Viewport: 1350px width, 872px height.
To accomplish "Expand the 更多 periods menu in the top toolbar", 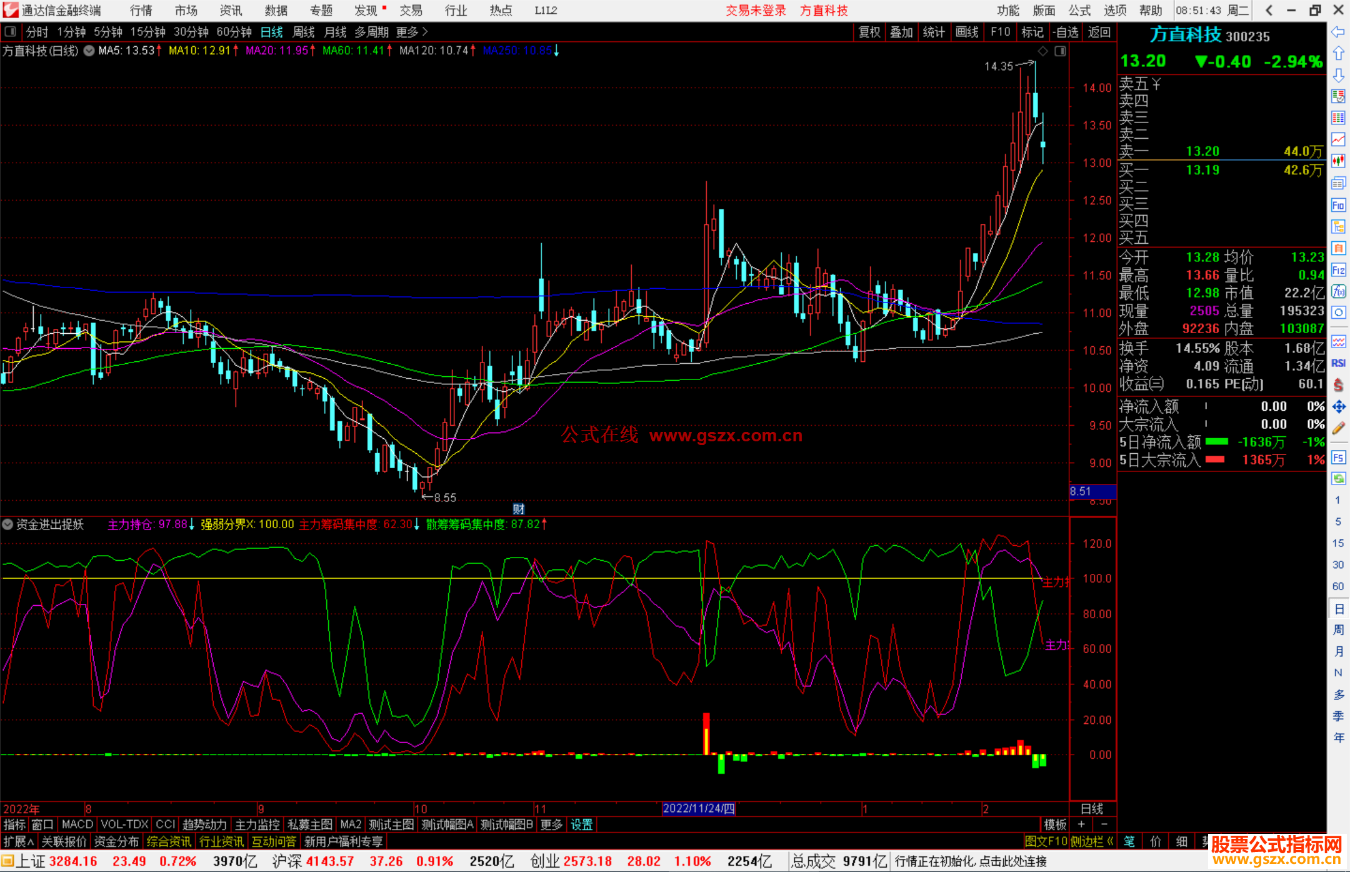I will point(412,32).
